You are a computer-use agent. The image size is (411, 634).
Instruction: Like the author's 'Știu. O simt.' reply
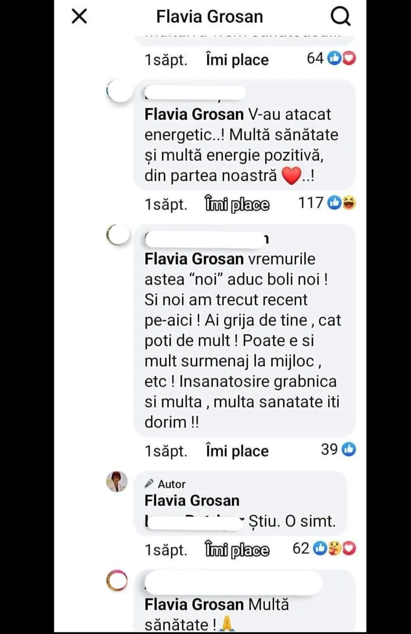237,550
